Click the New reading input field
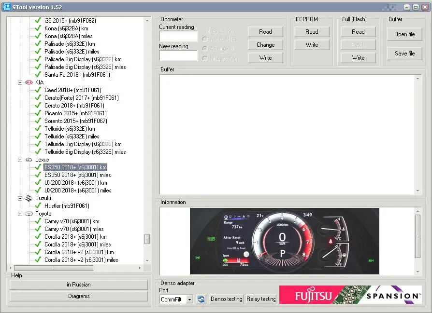Viewport: 432px width, 313px height. tap(178, 56)
